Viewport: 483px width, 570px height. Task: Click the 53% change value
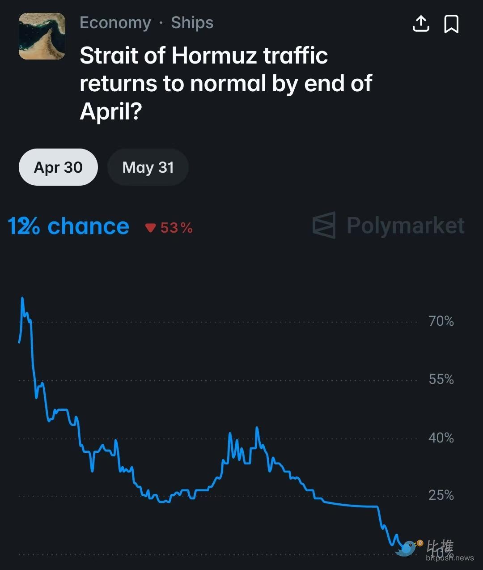(176, 228)
